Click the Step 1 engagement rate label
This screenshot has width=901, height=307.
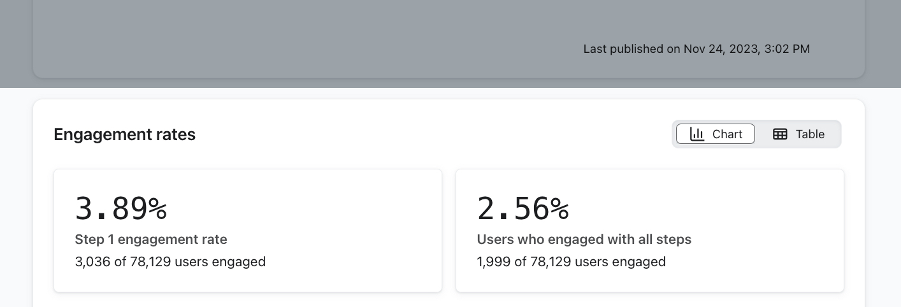point(151,239)
